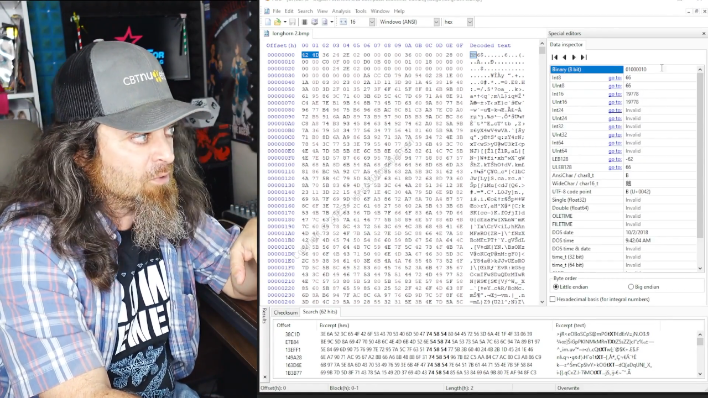Select Big endian byte order
Image resolution: width=708 pixels, height=398 pixels.
644,287
